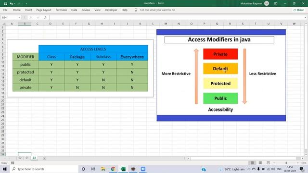
Task: Click the macro record icon in status bar
Action: [x=13, y=163]
